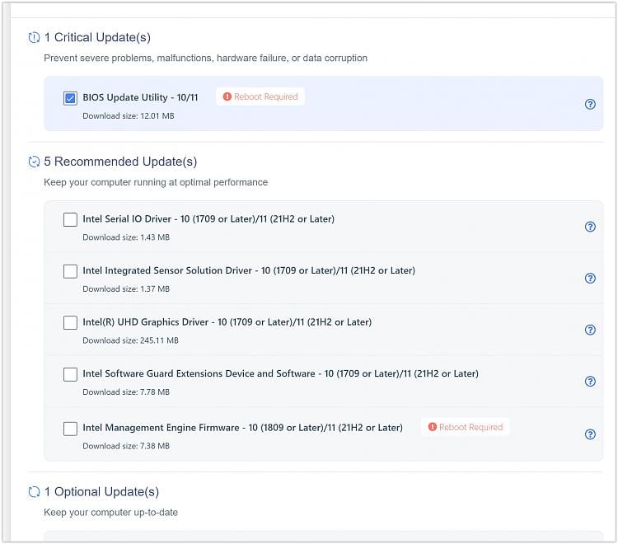Screen dimensions: 618x544
Task: Tick Intel Software Guard Extensions checkbox
Action: click(x=70, y=375)
